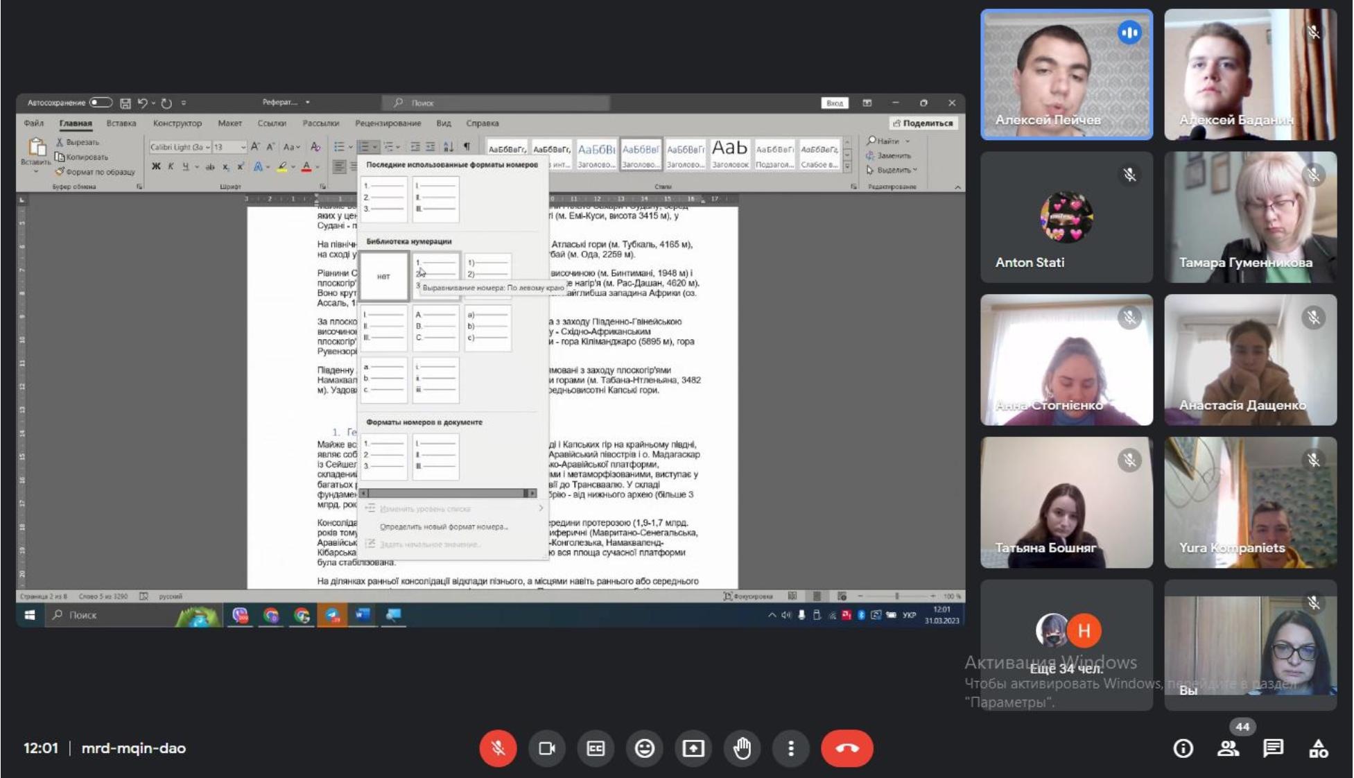The image size is (1354, 778).
Task: Adjust the Word zoom slider
Action: click(896, 596)
